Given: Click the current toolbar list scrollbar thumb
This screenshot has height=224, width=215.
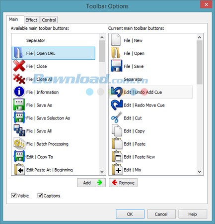Looking at the screenshot, I should click(200, 62).
